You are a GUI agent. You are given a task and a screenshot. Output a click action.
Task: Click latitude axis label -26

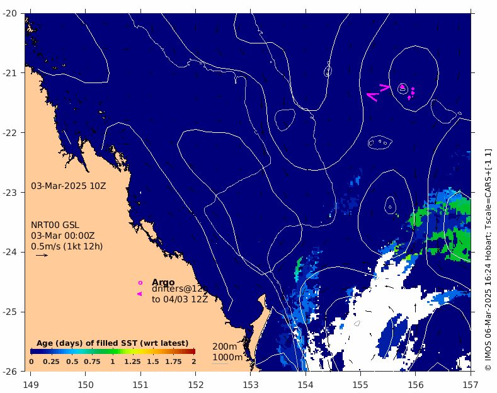tap(9, 371)
